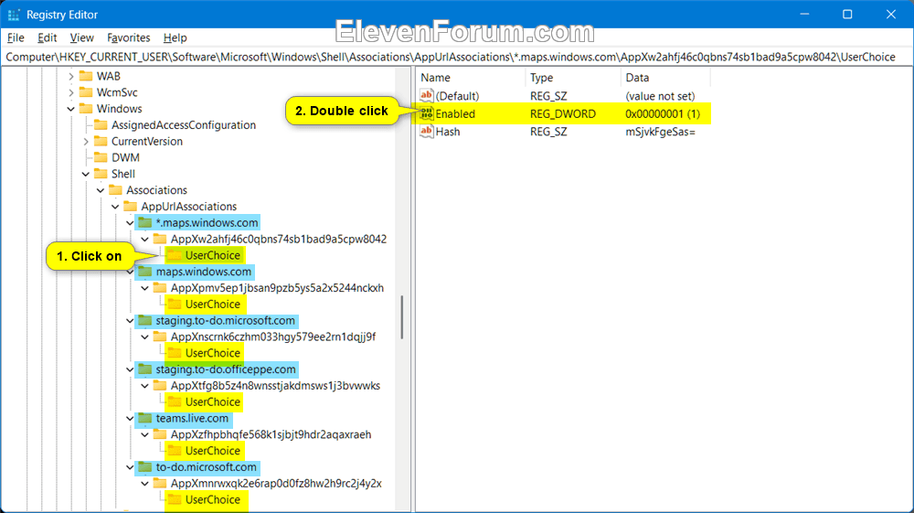Click the AppXzfhpbhqfe568k1sjbjt9hdr2aqaxraeh folder icon
Viewport: 914px width, 513px height.
point(160,435)
